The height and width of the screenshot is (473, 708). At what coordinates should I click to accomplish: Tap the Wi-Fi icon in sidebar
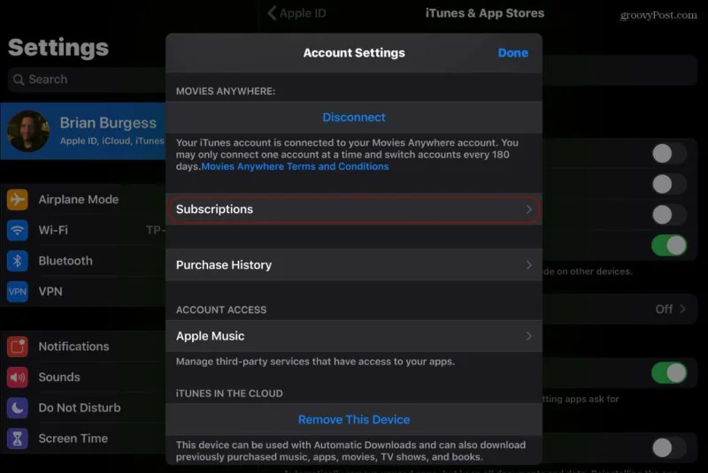(17, 230)
